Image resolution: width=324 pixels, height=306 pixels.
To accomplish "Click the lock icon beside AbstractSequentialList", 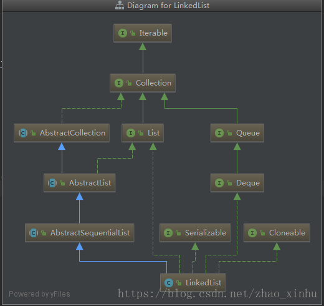I will [x=44, y=233].
